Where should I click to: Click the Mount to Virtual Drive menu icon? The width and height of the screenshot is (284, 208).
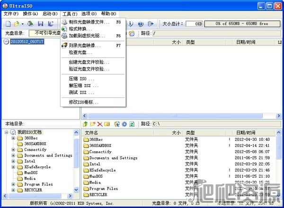64,35
